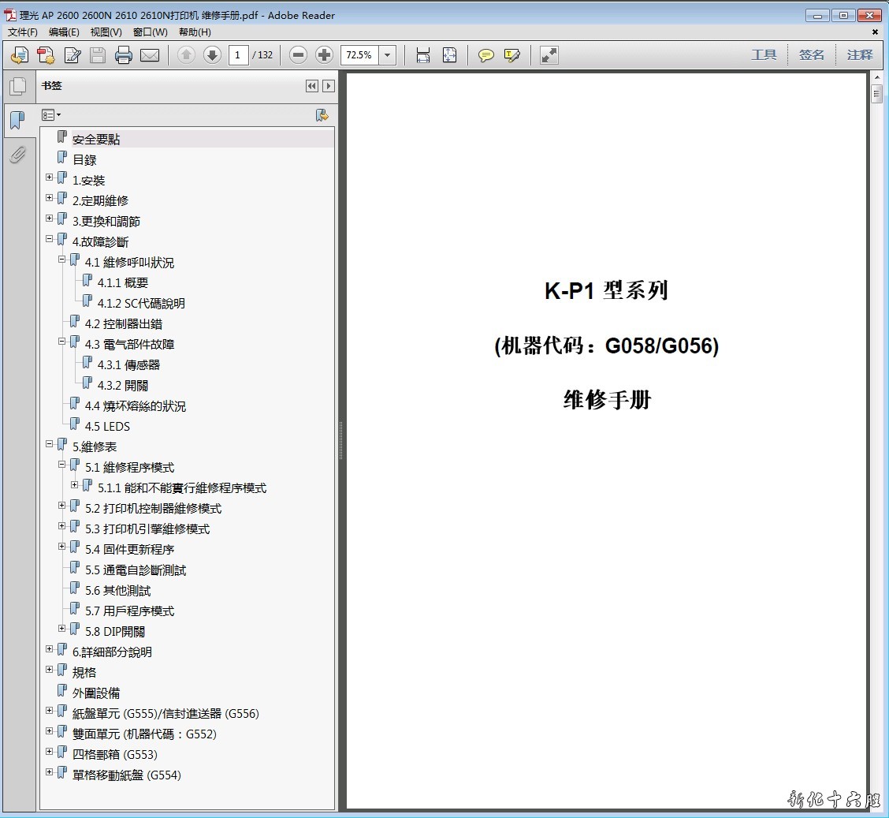Open the zoom percentage dropdown

tap(387, 55)
